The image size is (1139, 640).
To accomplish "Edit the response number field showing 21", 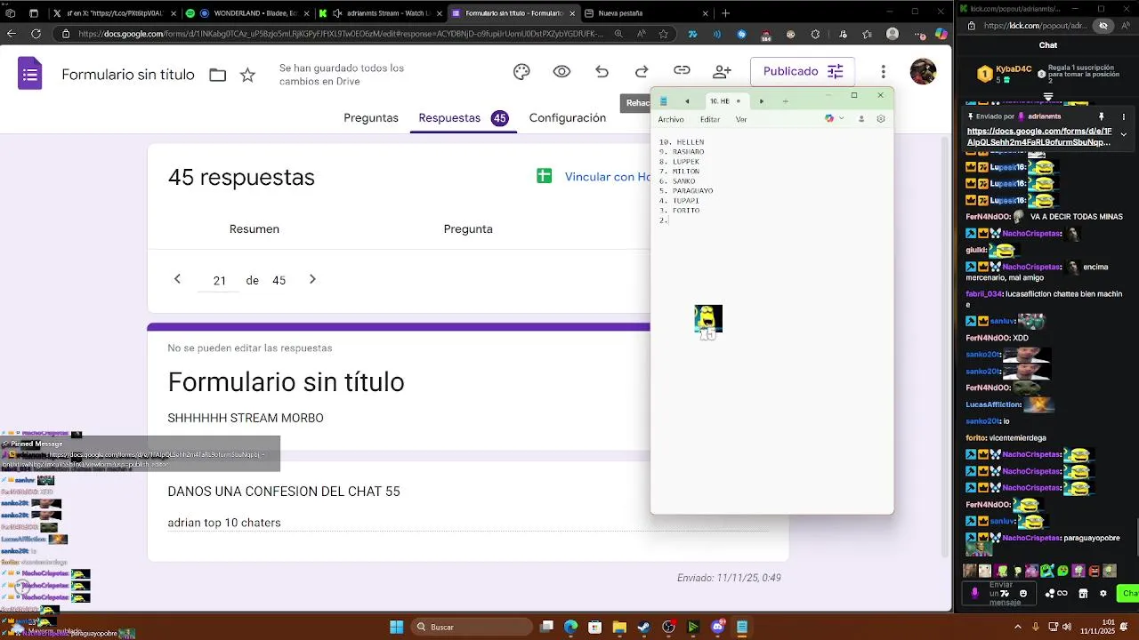I will point(220,280).
